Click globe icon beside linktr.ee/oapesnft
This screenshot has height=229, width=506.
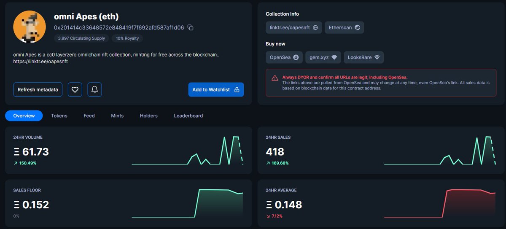(x=315, y=27)
